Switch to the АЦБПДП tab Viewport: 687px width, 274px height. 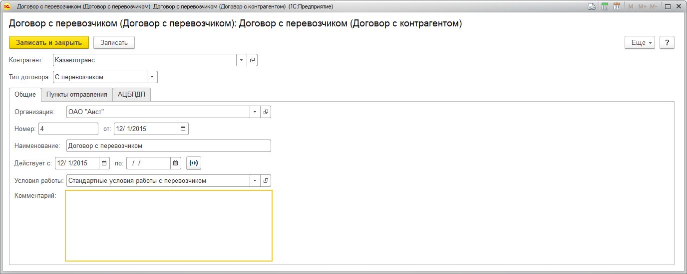131,95
